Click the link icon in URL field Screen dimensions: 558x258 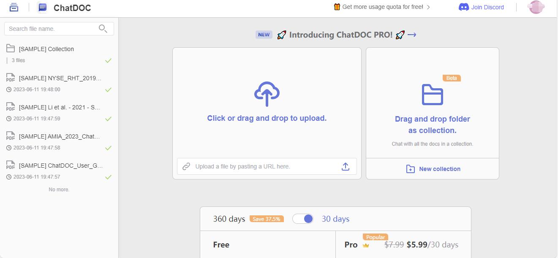tap(186, 166)
